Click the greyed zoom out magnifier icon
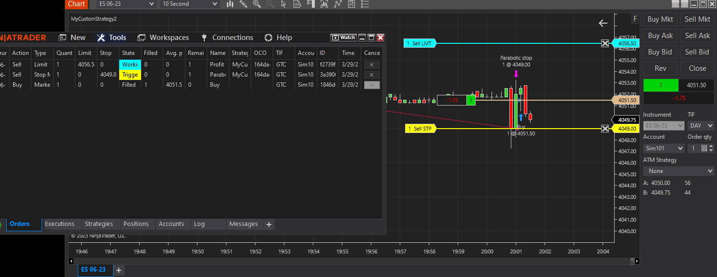Image resolution: width=717 pixels, height=277 pixels. click(x=270, y=4)
